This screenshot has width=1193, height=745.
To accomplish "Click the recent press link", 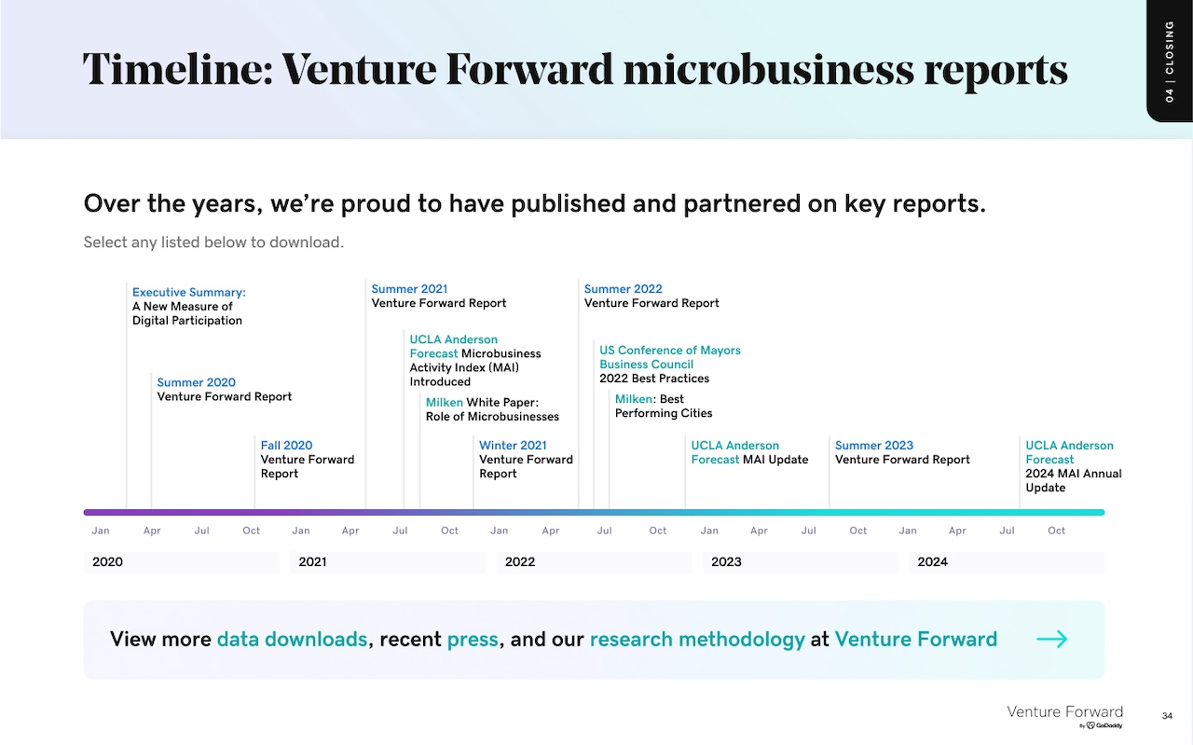I will click(473, 641).
